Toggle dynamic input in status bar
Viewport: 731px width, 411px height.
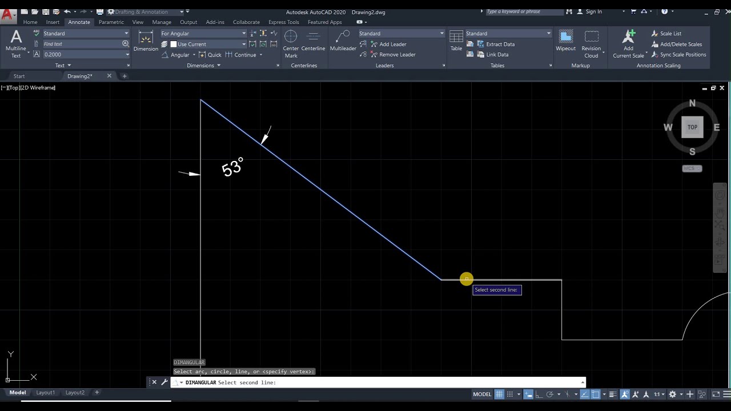528,394
